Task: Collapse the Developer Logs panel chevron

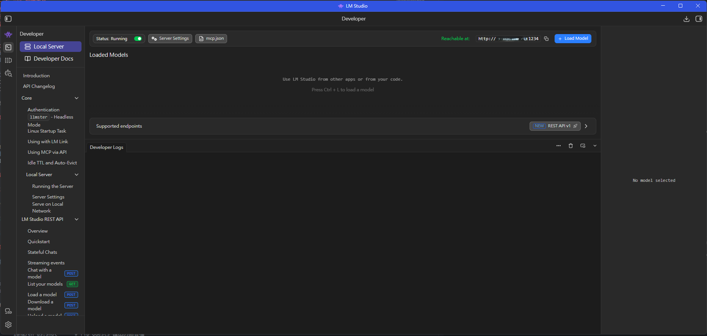Action: pos(595,146)
